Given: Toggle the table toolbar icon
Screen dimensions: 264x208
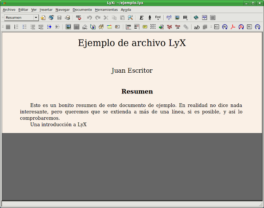Looking at the screenshot, I should click(213, 17).
